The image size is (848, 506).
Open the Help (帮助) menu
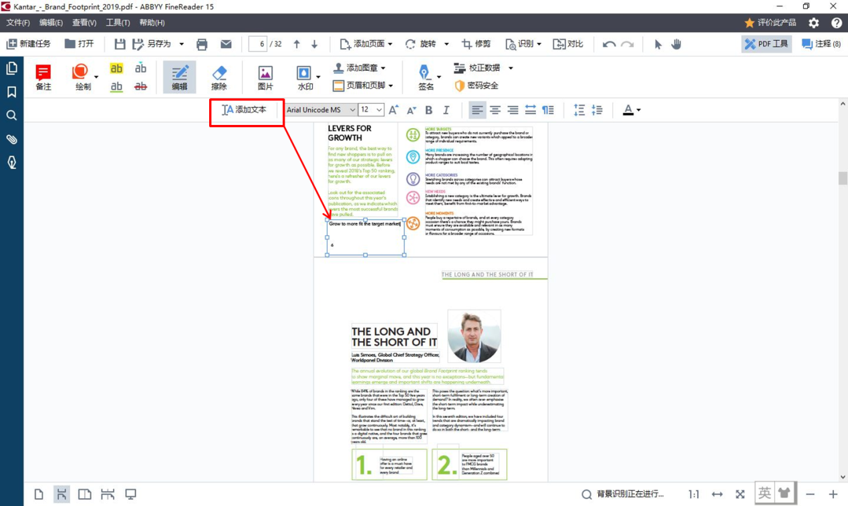pyautogui.click(x=152, y=23)
